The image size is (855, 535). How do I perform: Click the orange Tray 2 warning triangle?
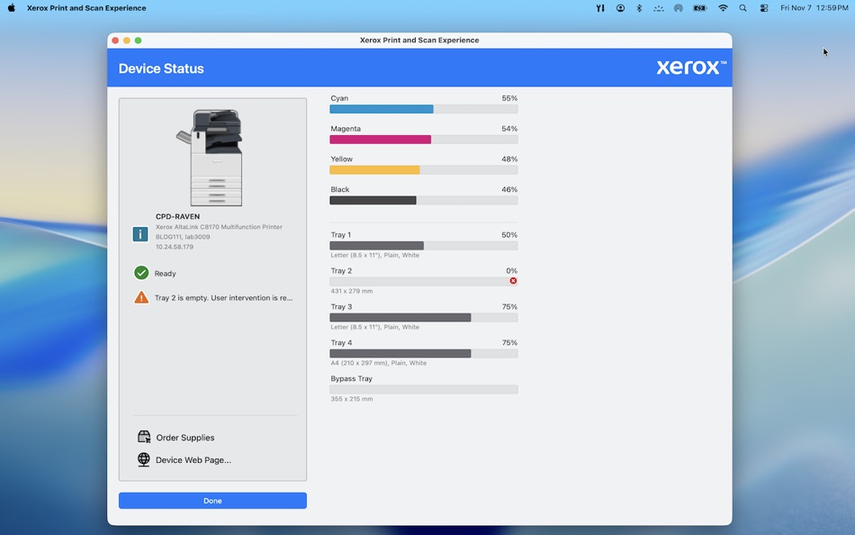point(141,296)
